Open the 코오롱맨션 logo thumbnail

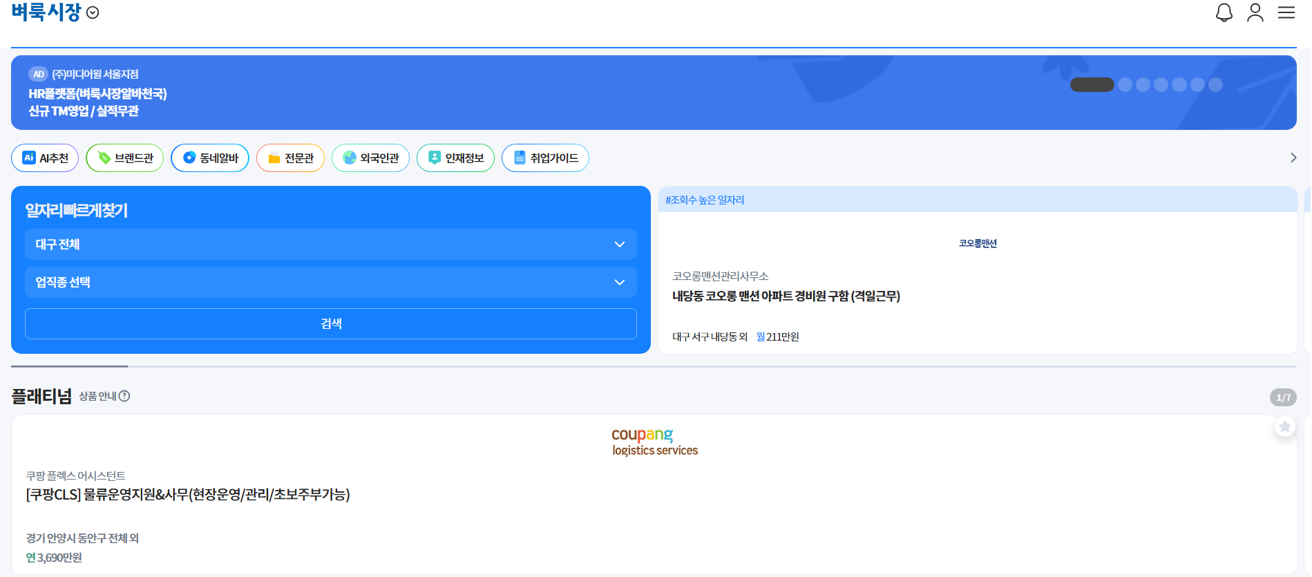978,243
